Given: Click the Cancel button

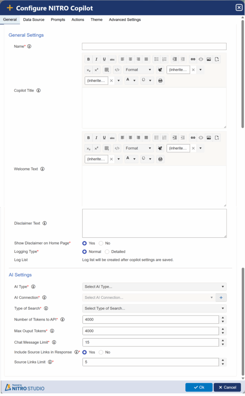Looking at the screenshot, I should (x=227, y=387).
